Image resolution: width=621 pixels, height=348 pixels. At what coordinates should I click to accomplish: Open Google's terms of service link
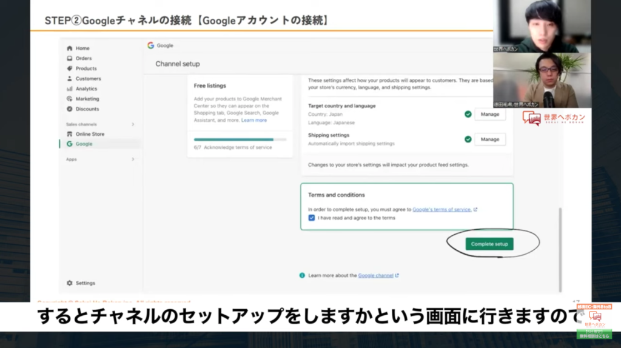click(x=442, y=209)
